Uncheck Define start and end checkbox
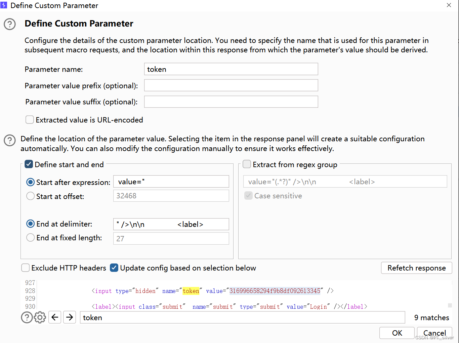 click(x=29, y=164)
